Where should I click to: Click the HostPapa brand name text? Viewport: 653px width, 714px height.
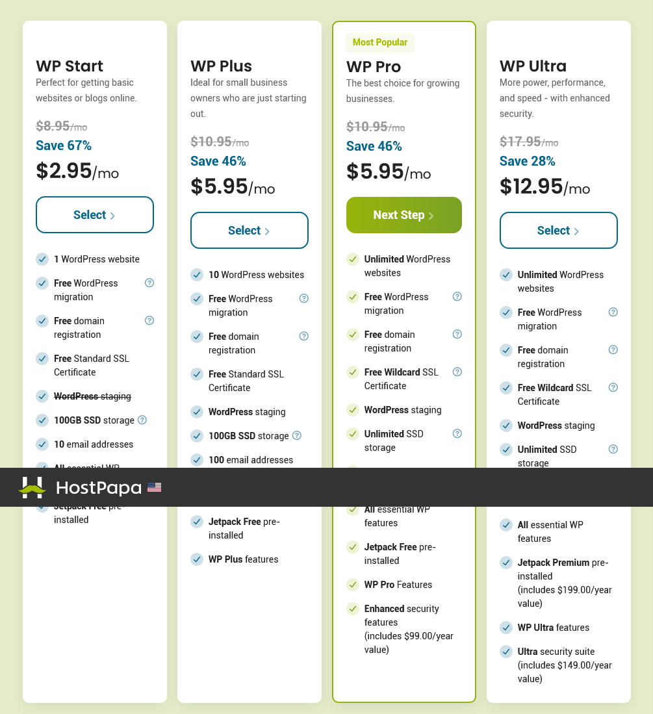pos(99,488)
